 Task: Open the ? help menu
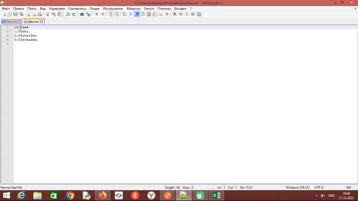(x=190, y=8)
